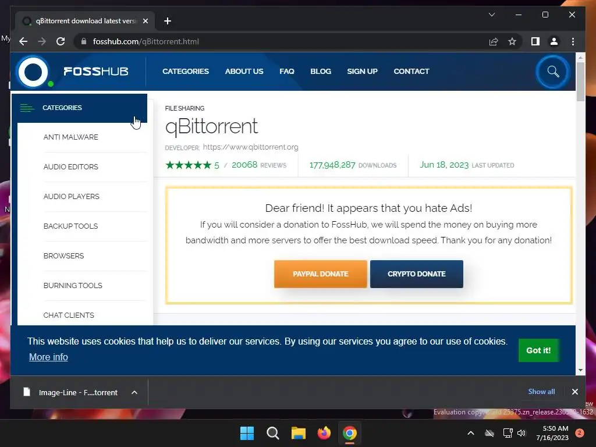Go to the Sign Up page
Screen dimensions: 596x447
click(362, 72)
